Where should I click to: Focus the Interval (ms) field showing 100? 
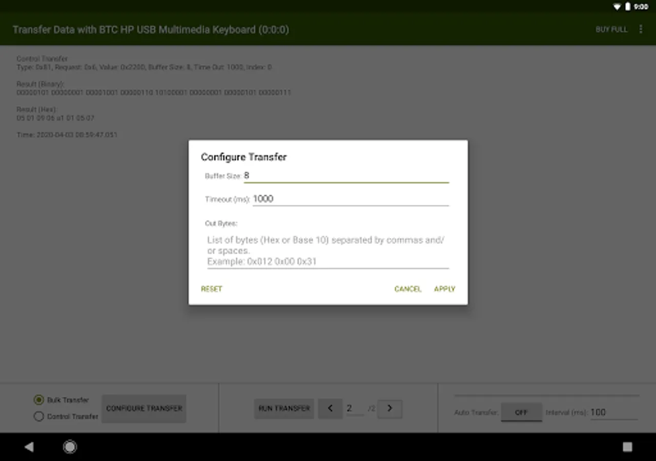point(614,412)
